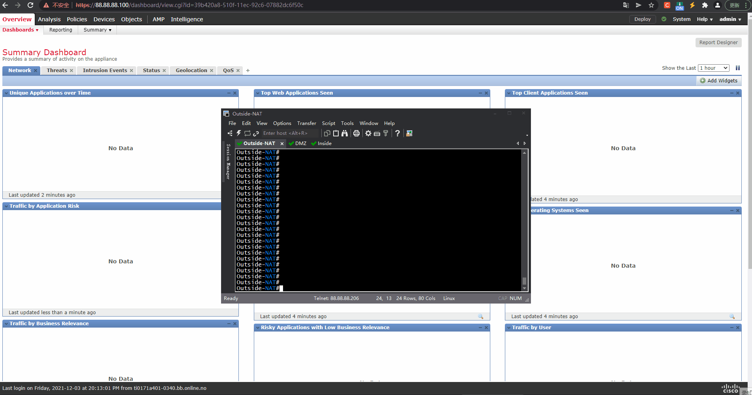Open the Script menu in SecureCRT
Viewport: 752px width, 395px height.
[328, 123]
